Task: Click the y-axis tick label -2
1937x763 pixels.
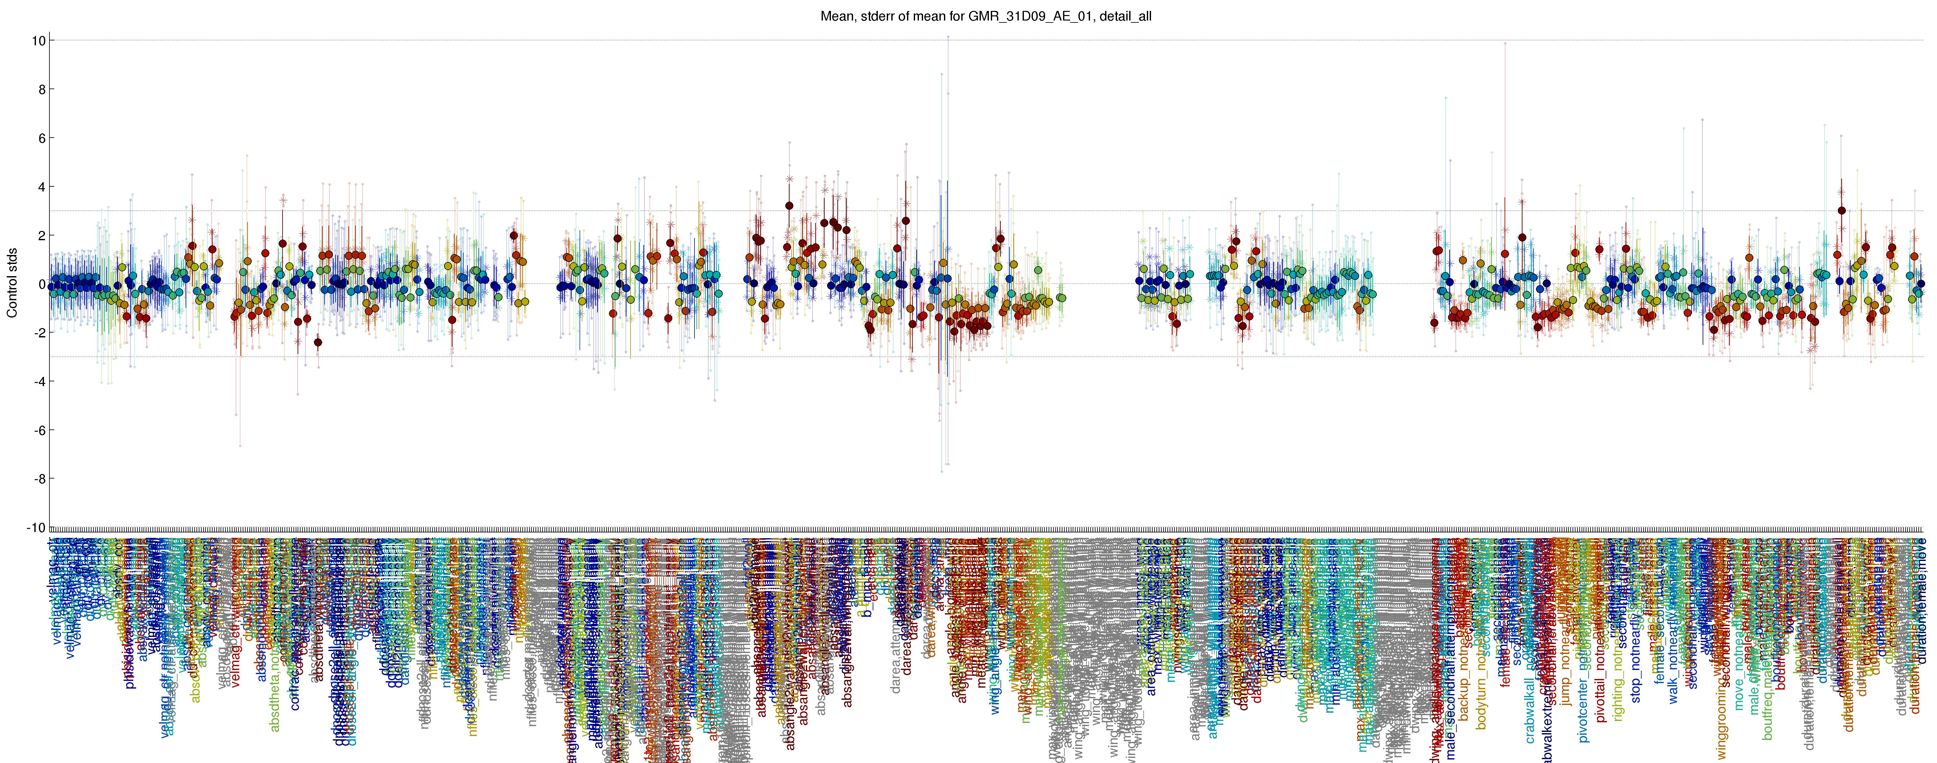Action: (x=39, y=333)
